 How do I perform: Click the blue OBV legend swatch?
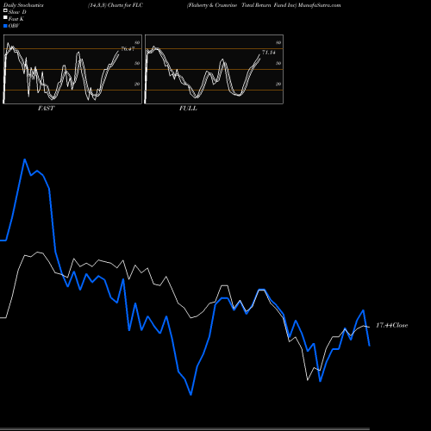tap(5, 26)
